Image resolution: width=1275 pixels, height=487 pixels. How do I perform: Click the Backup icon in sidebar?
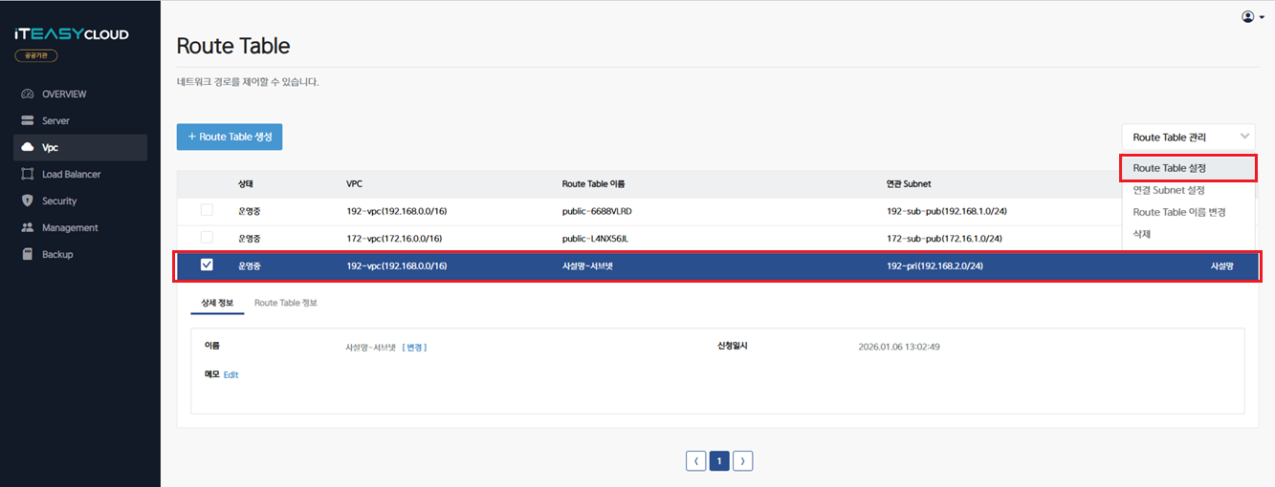coord(27,255)
